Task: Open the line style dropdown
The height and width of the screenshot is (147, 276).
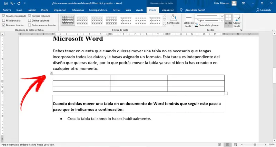Action: click(222, 16)
